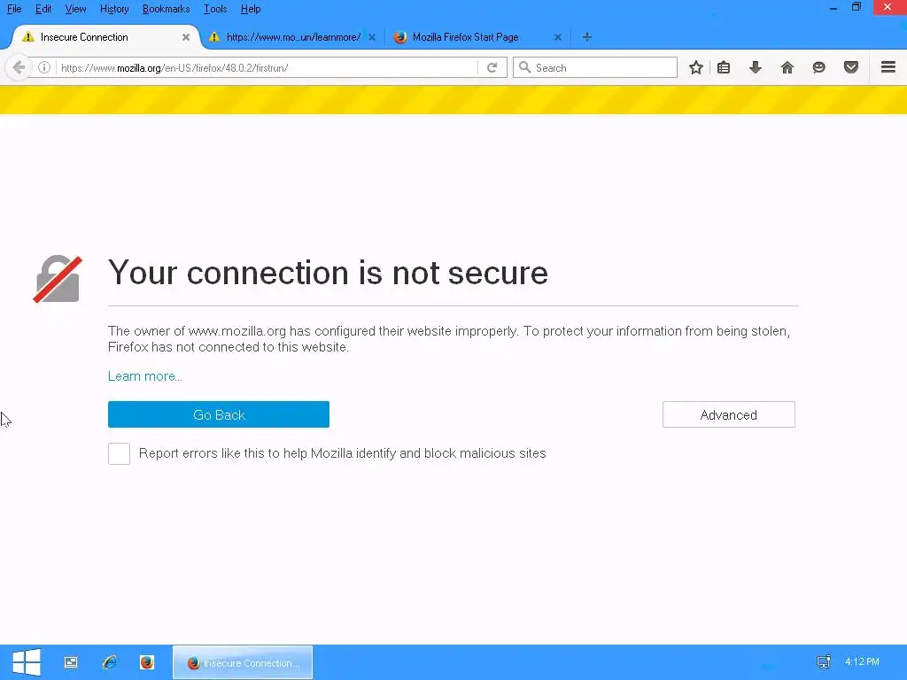Bookmark this page with star icon
Viewport: 907px width, 680px height.
click(x=696, y=67)
